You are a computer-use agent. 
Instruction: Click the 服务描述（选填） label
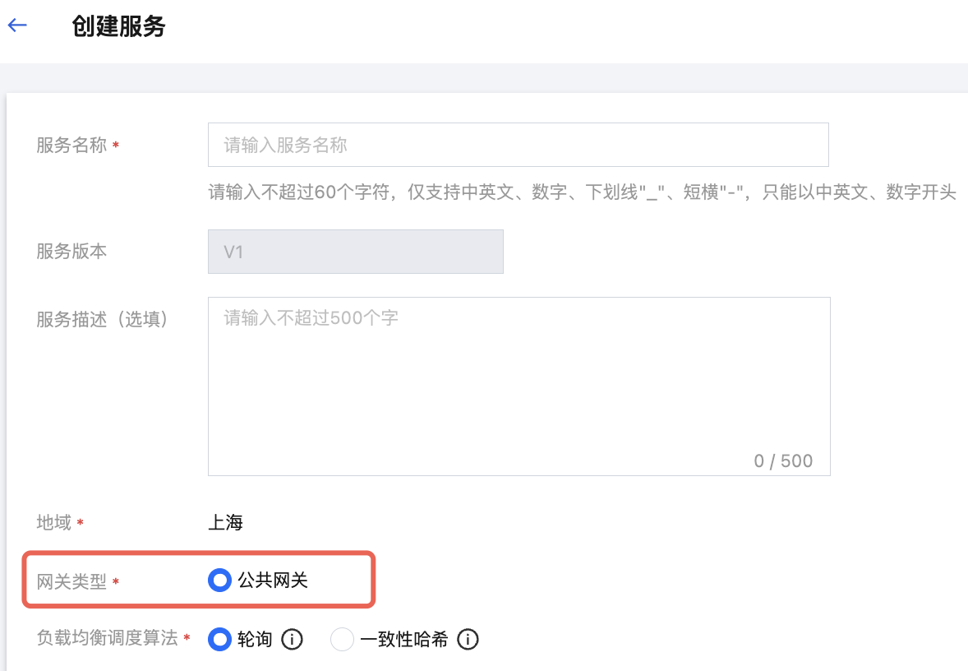pos(103,319)
